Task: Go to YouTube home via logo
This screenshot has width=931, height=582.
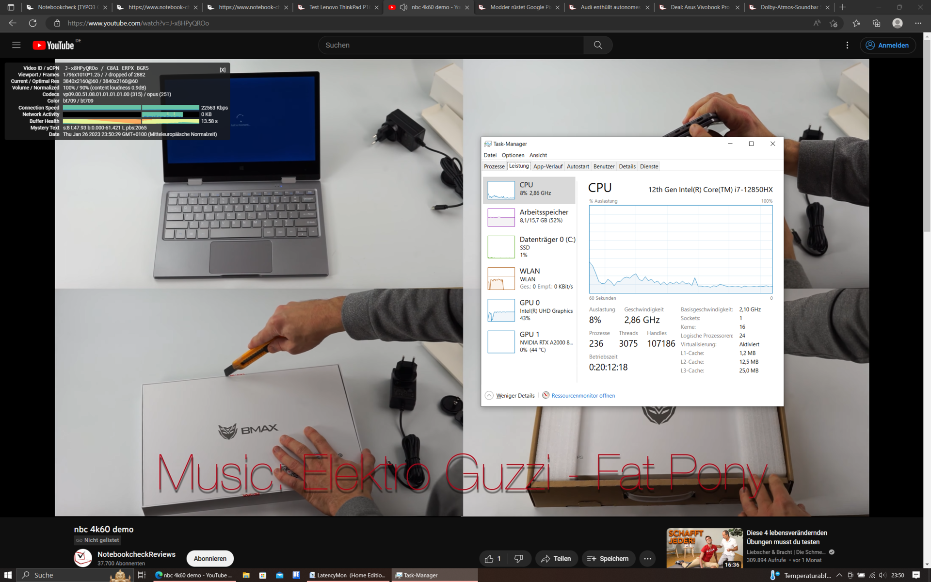Action: pyautogui.click(x=53, y=45)
